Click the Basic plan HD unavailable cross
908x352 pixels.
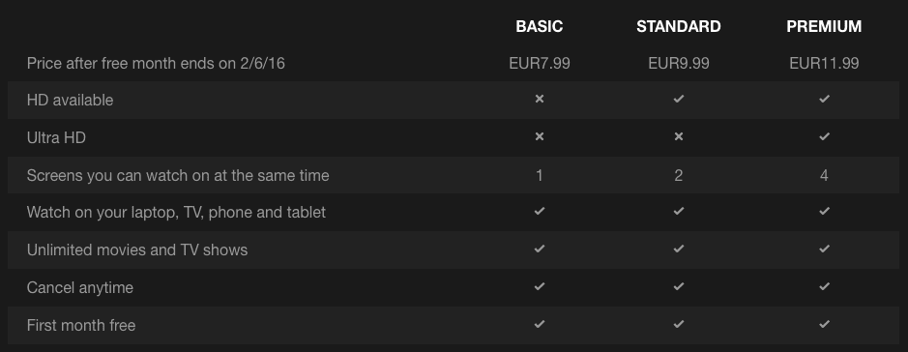(540, 99)
